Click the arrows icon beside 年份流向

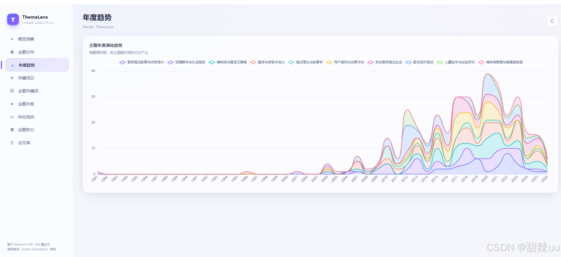(12, 117)
